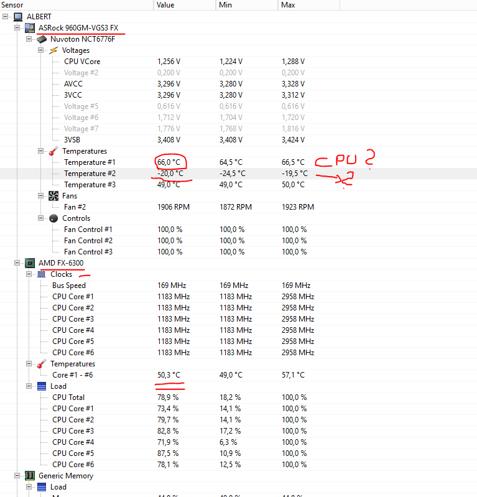Screen dimensions: 477x497
Task: Click the 66,0 °C value of Temperature #1
Action: 169,162
